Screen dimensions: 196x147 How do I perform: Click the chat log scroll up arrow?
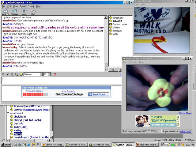[x=106, y=17]
